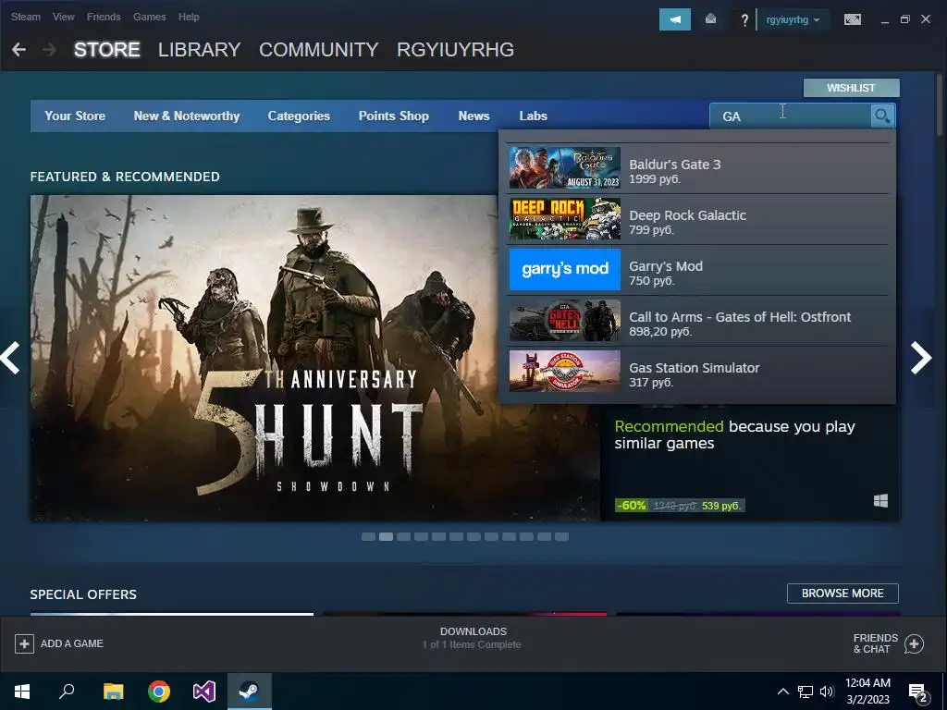Switch to the LIBRARY tab
This screenshot has width=947, height=710.
(200, 50)
